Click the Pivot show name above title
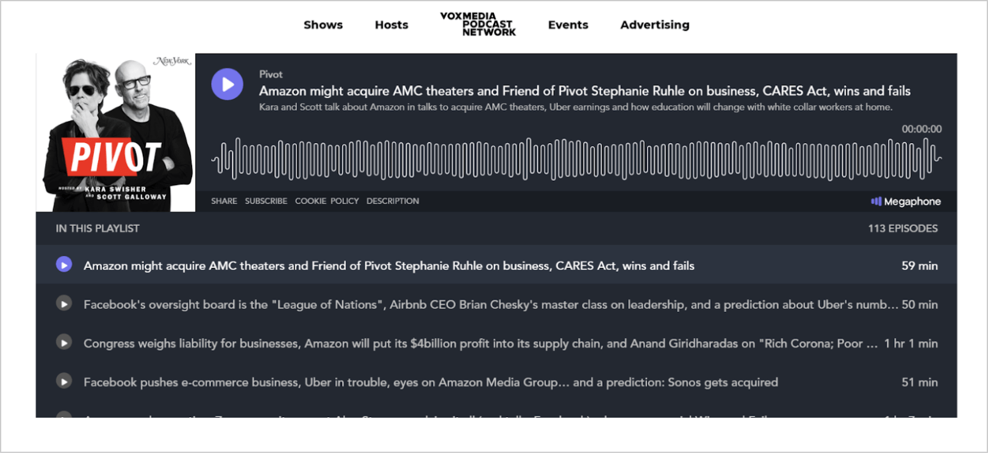Screen dimensions: 988x453 pyautogui.click(x=271, y=74)
